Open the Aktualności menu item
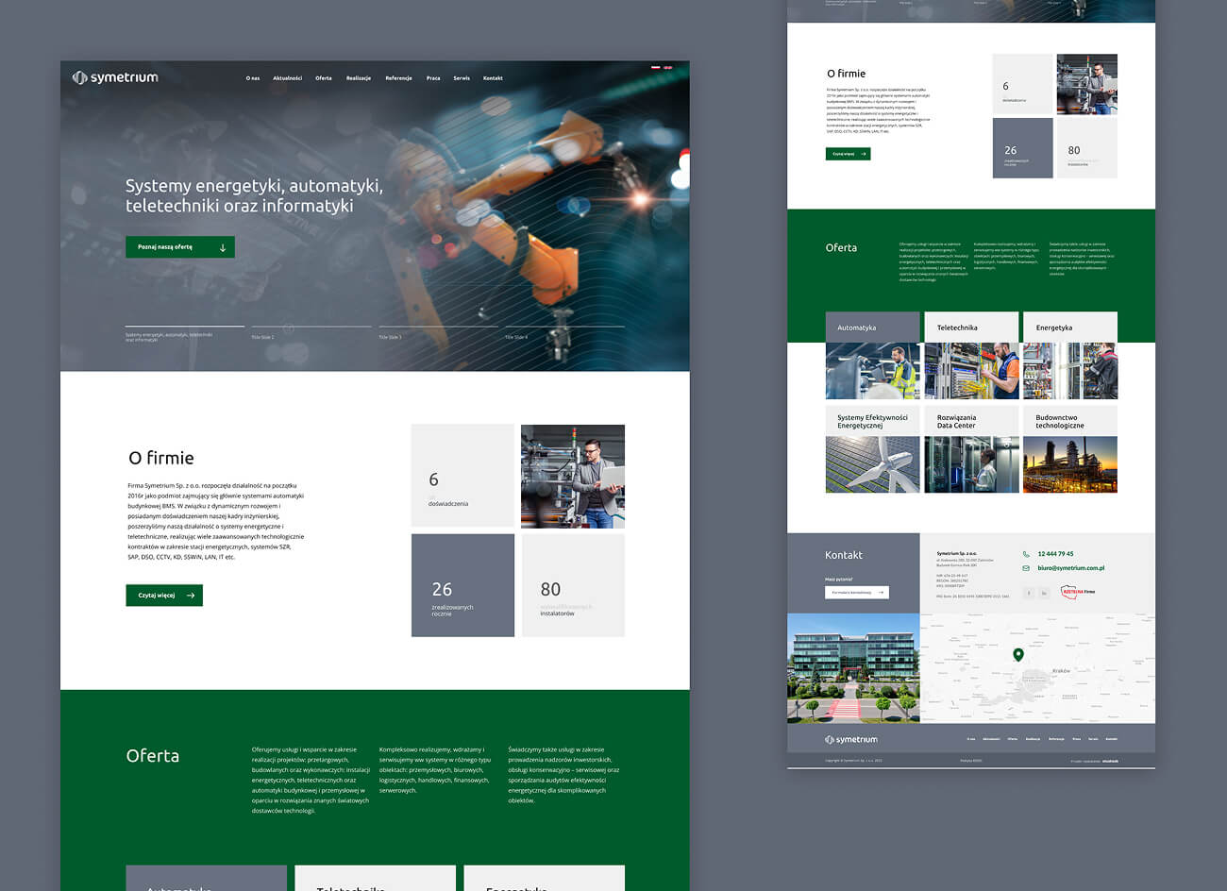Screen dimensions: 1227x891 287,78
